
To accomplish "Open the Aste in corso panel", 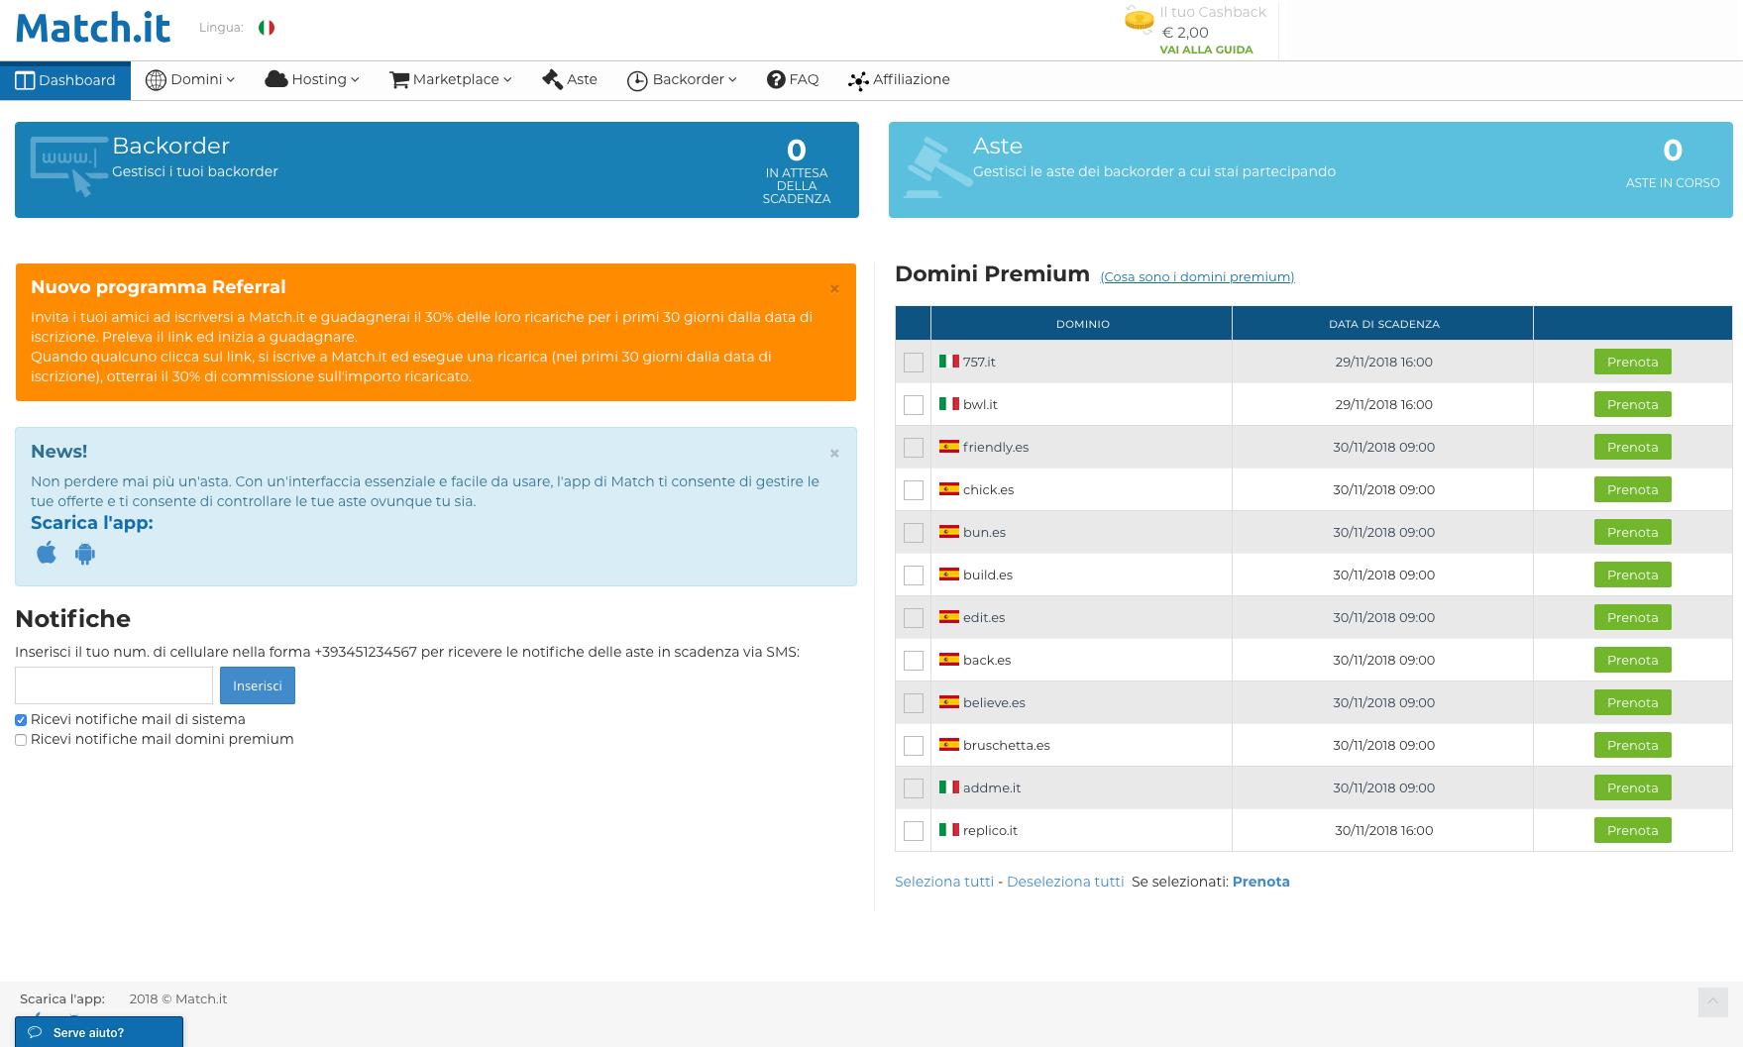I will pyautogui.click(x=1310, y=169).
